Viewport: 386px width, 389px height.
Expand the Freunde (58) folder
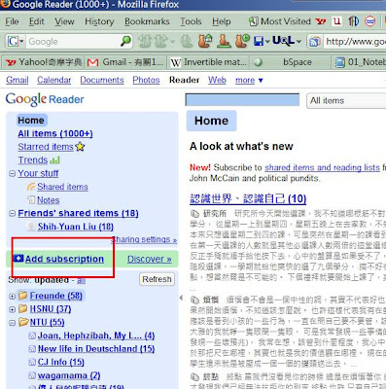tap(13, 296)
